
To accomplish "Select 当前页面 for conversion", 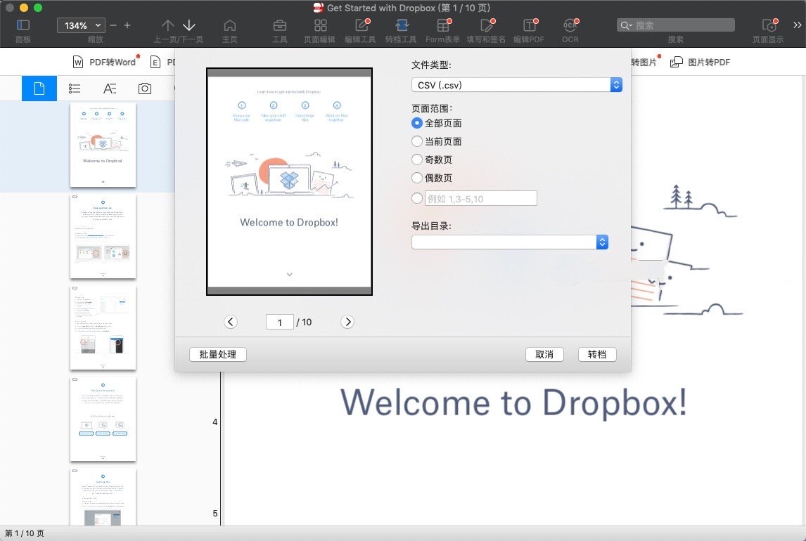I will (x=416, y=141).
